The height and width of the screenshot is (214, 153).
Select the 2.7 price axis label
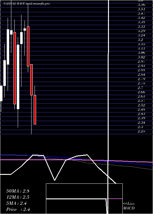[140, 88]
